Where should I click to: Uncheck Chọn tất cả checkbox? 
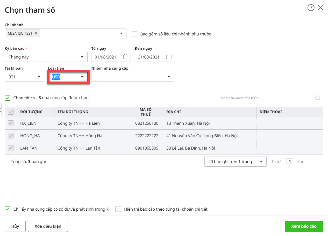[8, 98]
